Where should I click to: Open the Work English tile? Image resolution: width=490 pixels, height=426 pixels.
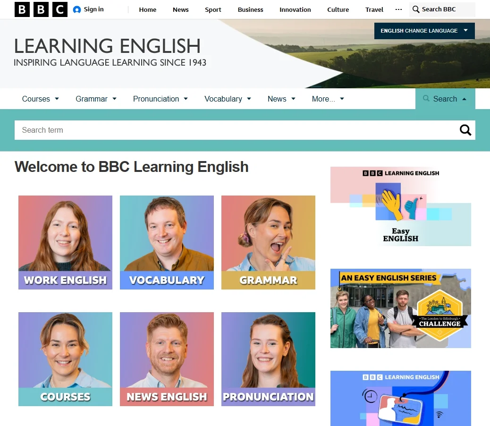(x=65, y=243)
